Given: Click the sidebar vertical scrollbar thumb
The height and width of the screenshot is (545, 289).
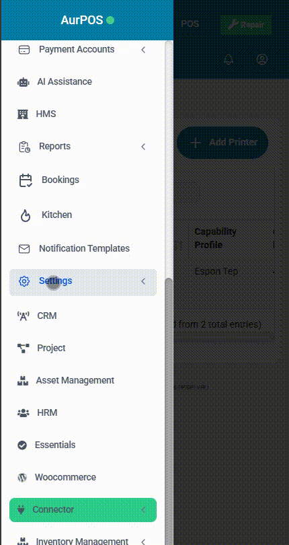Looking at the screenshot, I should coord(169,410).
